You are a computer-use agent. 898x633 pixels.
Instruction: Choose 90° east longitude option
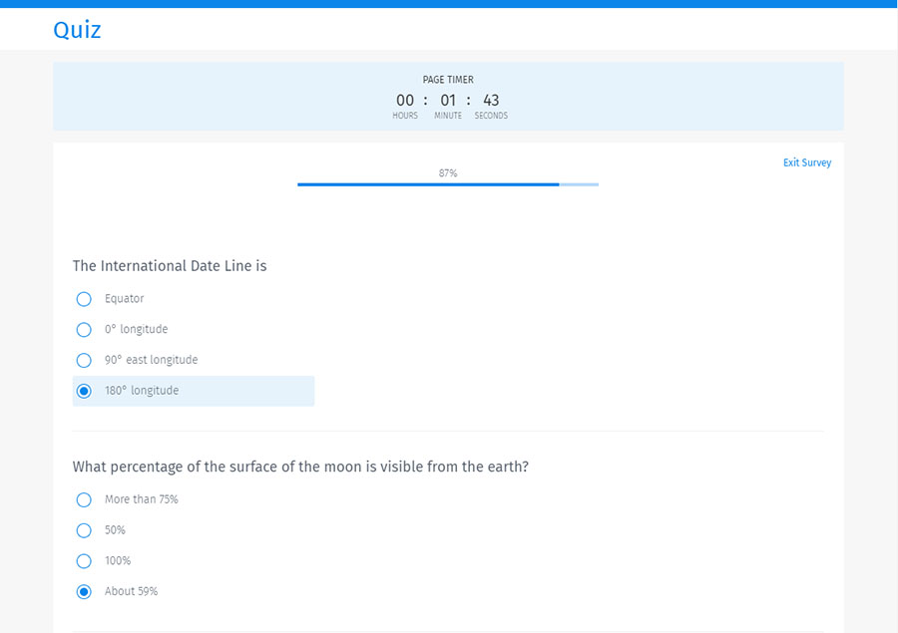coord(84,360)
